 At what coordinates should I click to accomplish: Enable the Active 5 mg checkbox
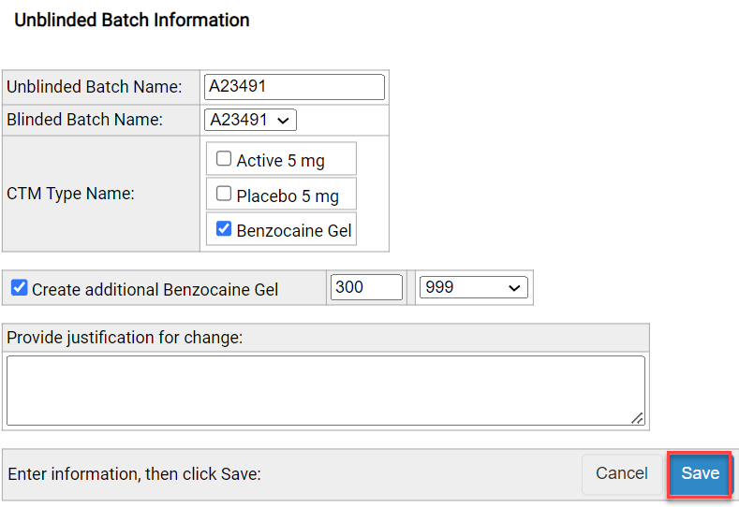pos(224,159)
